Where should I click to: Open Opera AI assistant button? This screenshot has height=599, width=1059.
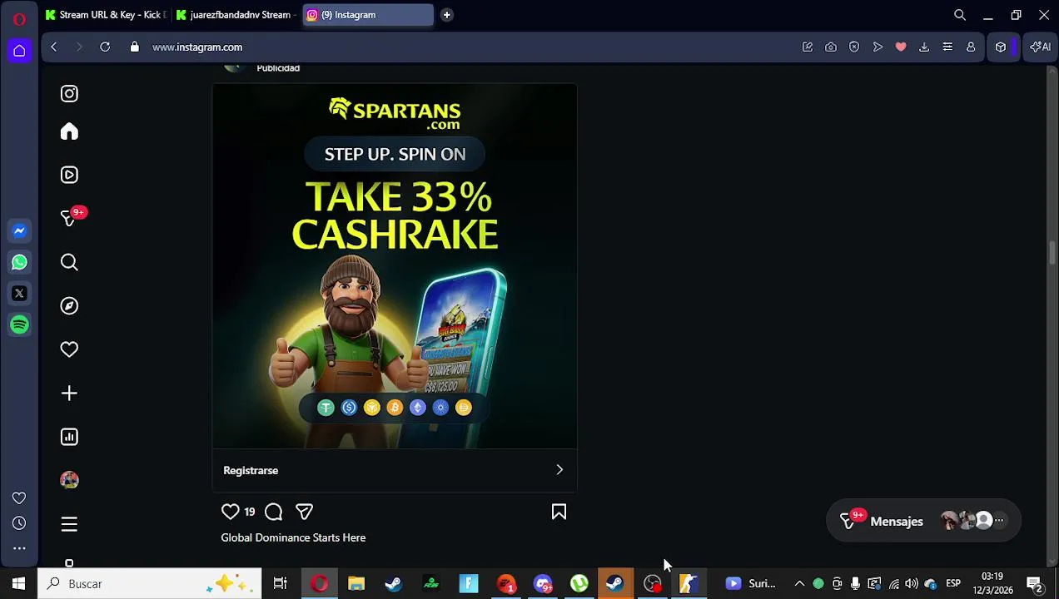coord(1040,47)
